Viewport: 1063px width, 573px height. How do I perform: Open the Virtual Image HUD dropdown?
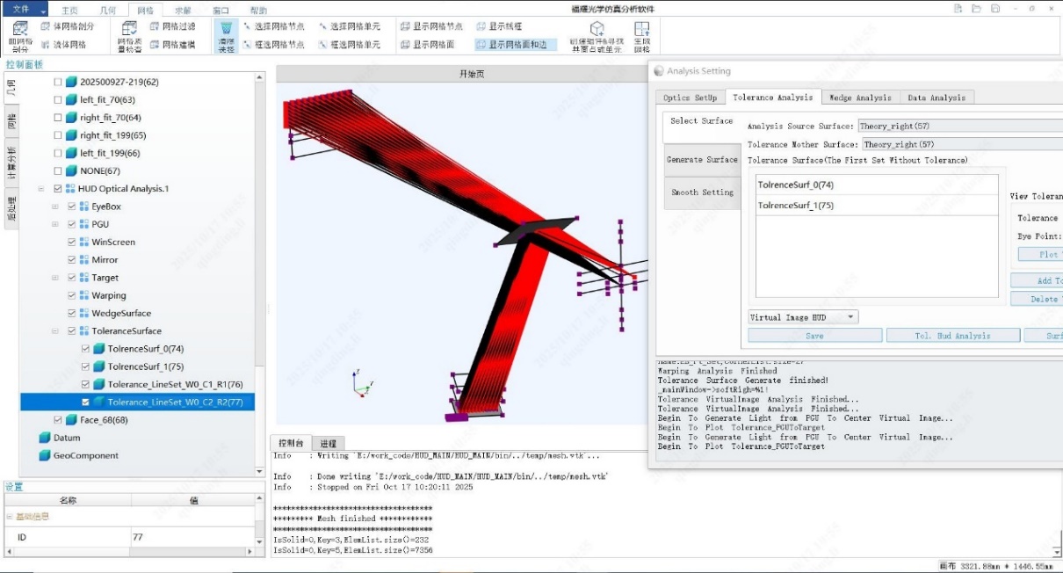click(803, 317)
